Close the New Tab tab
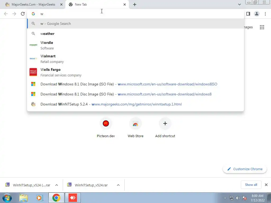The width and height of the screenshot is (271, 203). (125, 4)
